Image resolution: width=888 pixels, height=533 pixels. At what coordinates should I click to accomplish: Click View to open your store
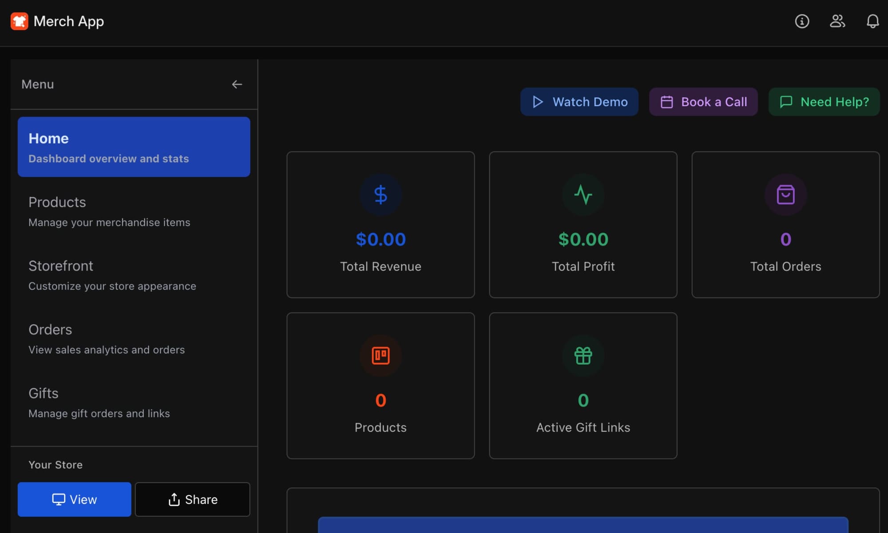tap(74, 499)
